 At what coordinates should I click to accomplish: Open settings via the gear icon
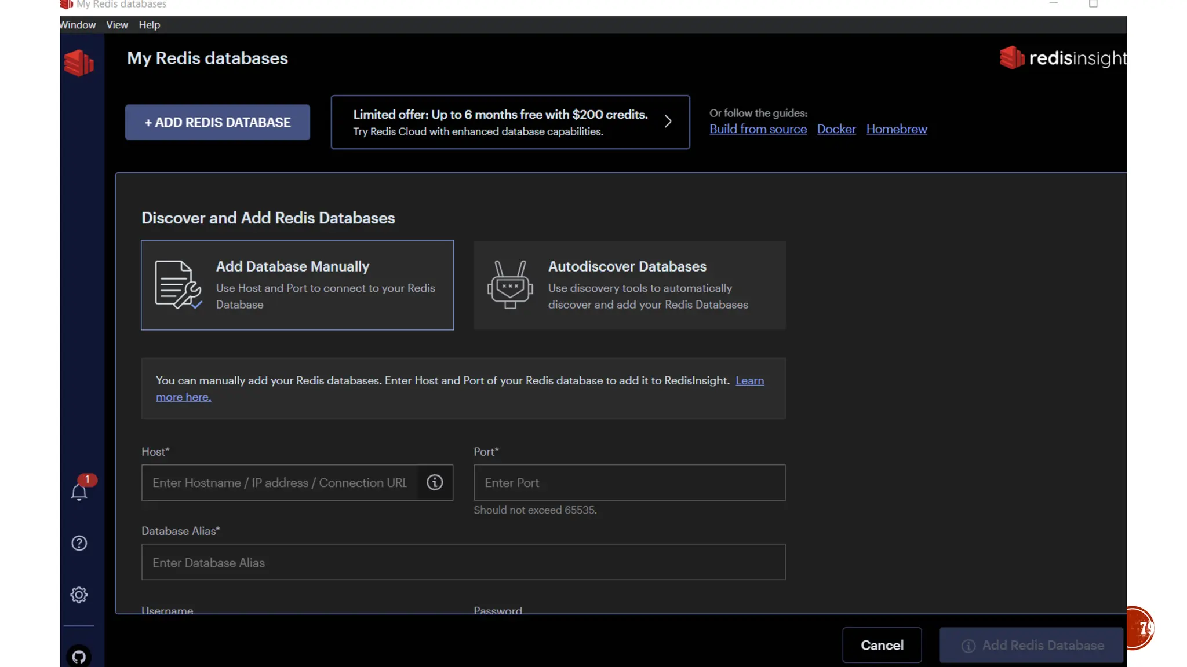(79, 595)
